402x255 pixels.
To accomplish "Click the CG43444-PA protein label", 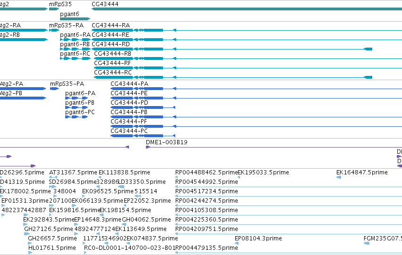I will [x=129, y=84].
